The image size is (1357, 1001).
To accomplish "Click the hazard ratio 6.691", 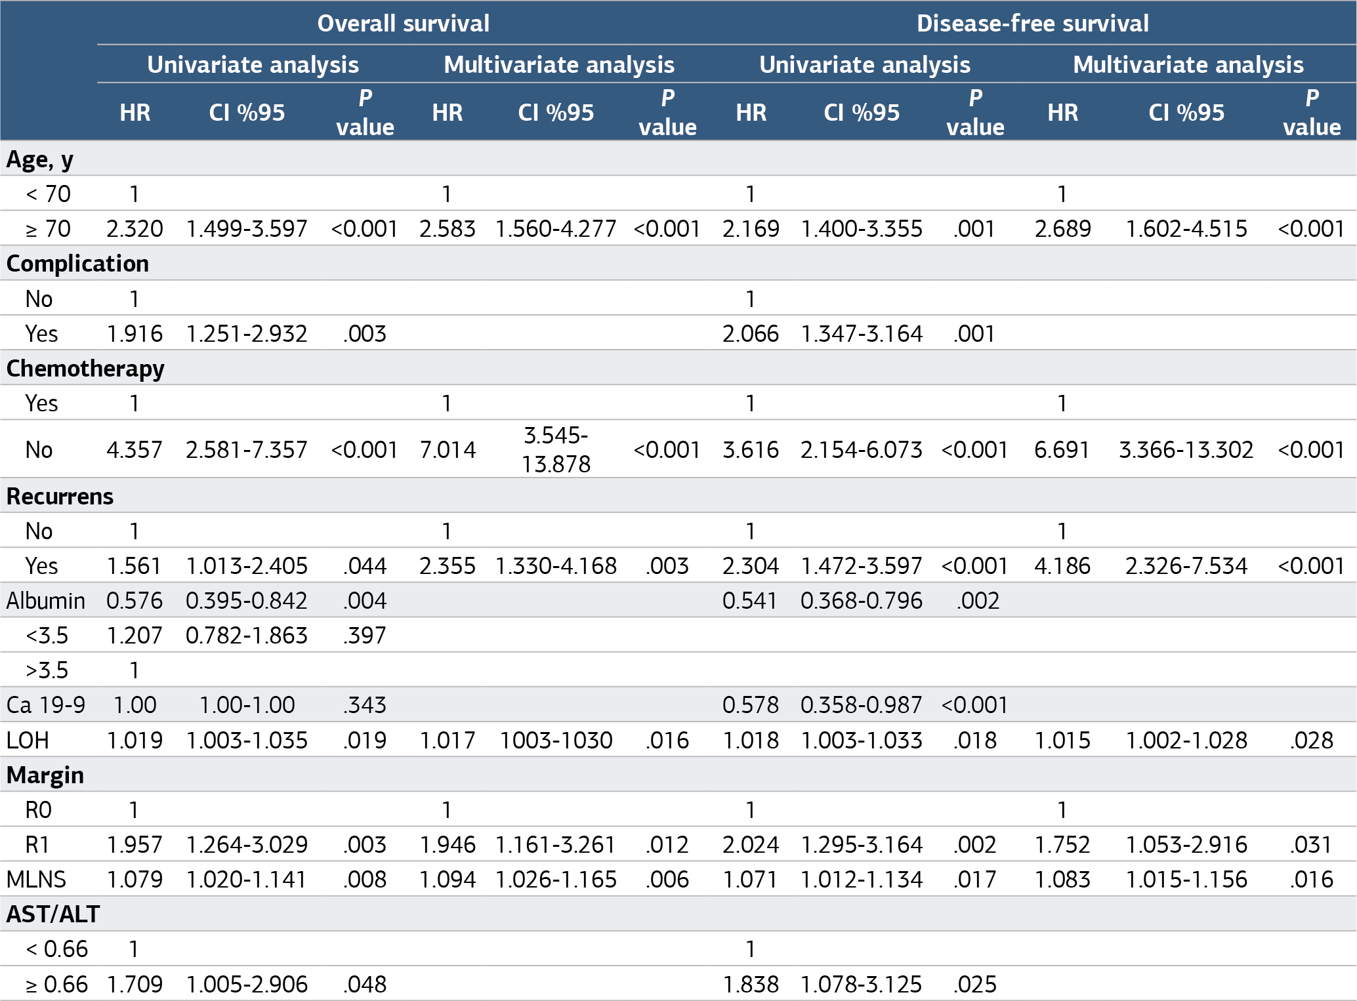I will [1062, 450].
